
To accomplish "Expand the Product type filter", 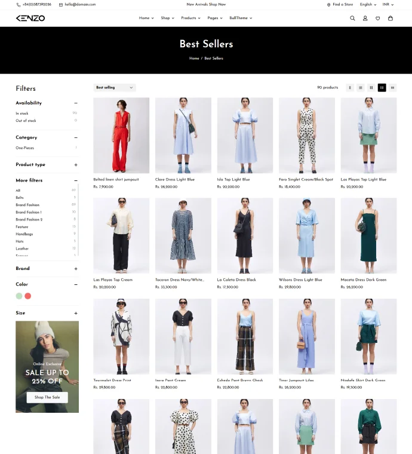I will coord(76,165).
